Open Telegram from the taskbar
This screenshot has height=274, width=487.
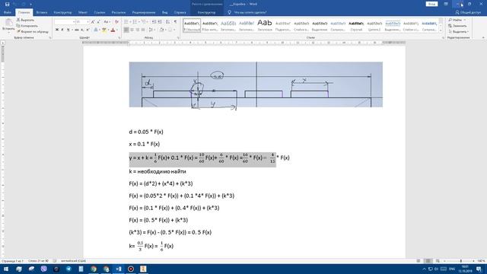point(68,269)
